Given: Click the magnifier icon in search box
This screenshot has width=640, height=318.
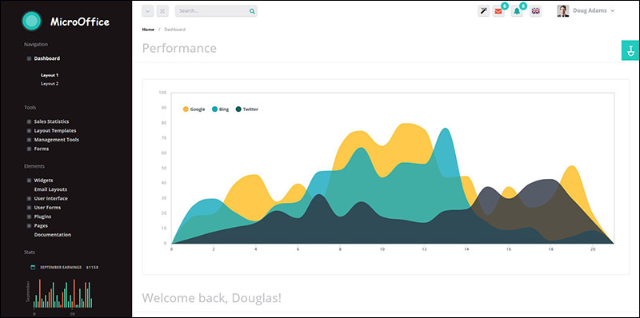Looking at the screenshot, I should coord(252,11).
